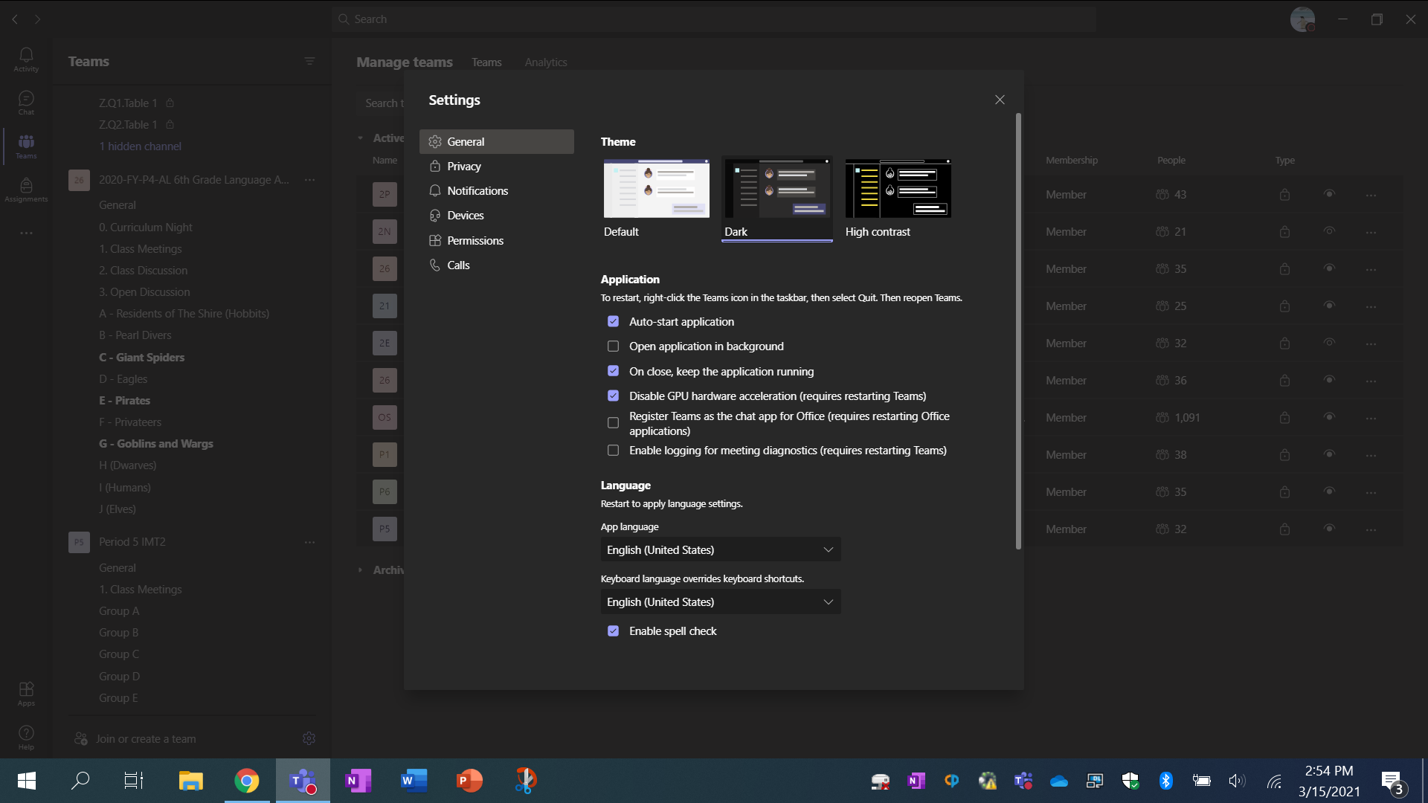Enable logging for meeting diagnostics
The width and height of the screenshot is (1428, 803).
pos(613,451)
